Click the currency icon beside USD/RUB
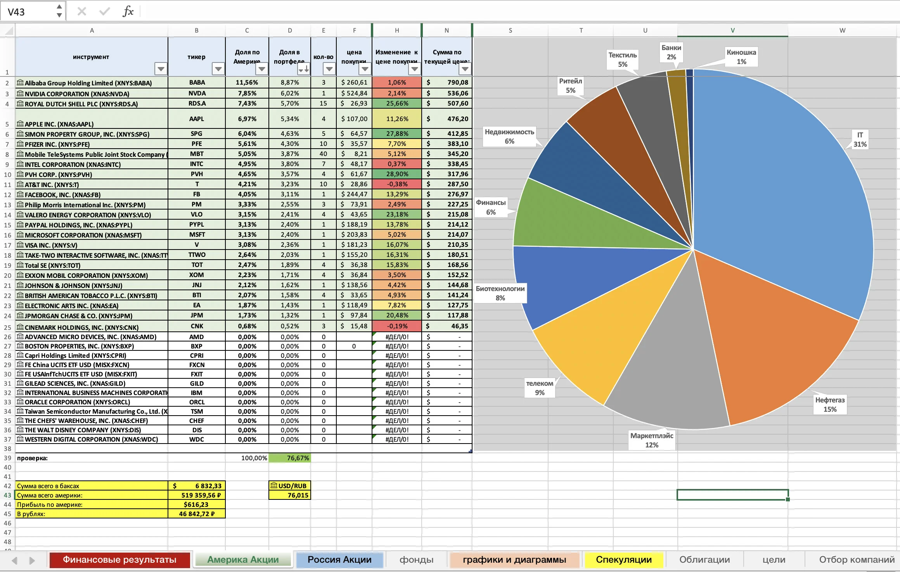The height and width of the screenshot is (572, 900). pos(274,485)
